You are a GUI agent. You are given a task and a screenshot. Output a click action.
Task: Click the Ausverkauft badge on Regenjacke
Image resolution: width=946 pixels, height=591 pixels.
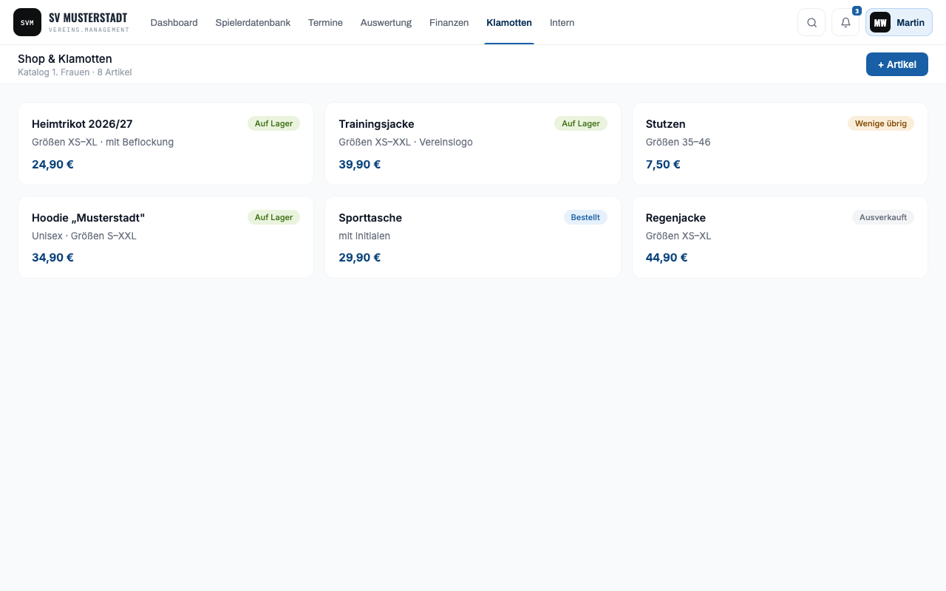(x=882, y=217)
